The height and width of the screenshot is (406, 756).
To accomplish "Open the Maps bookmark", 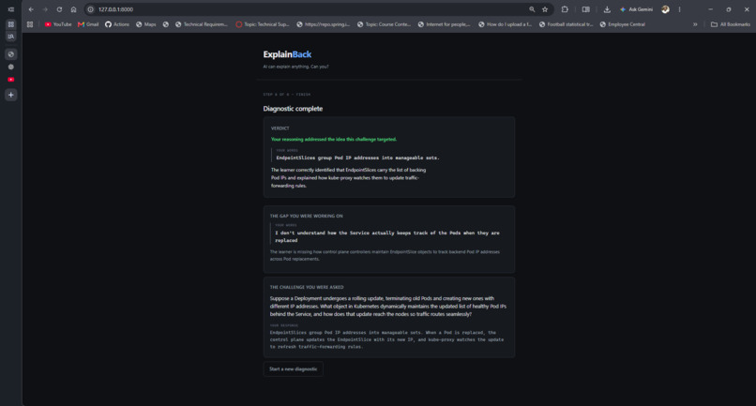I will click(x=146, y=24).
